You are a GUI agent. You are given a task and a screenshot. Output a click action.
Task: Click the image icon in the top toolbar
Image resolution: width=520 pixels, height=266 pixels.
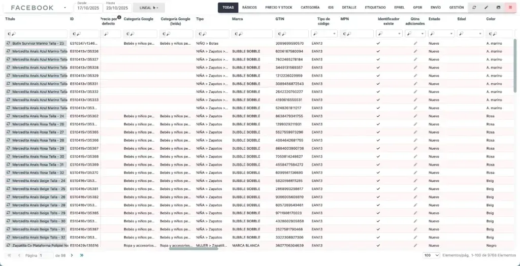click(498, 7)
